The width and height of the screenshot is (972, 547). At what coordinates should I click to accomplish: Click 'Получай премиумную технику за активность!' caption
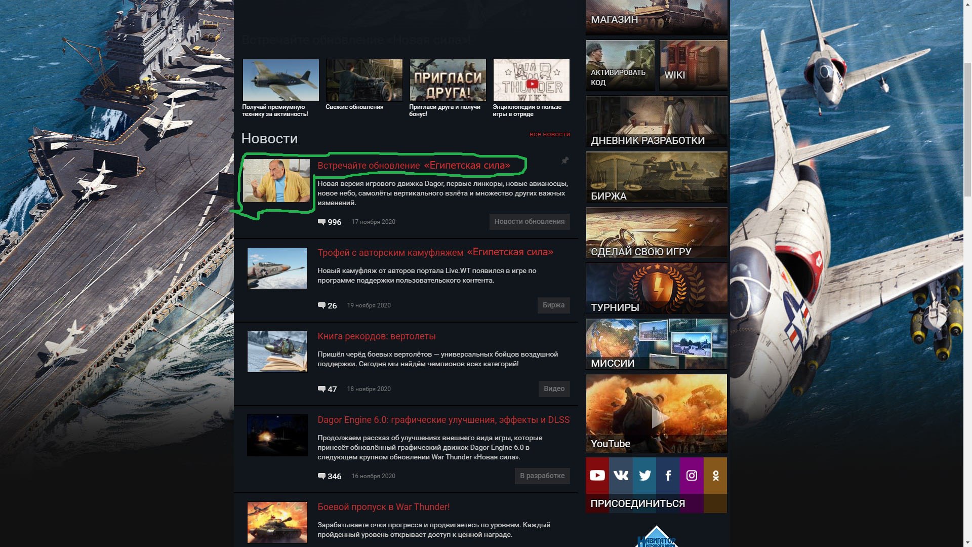tap(275, 110)
